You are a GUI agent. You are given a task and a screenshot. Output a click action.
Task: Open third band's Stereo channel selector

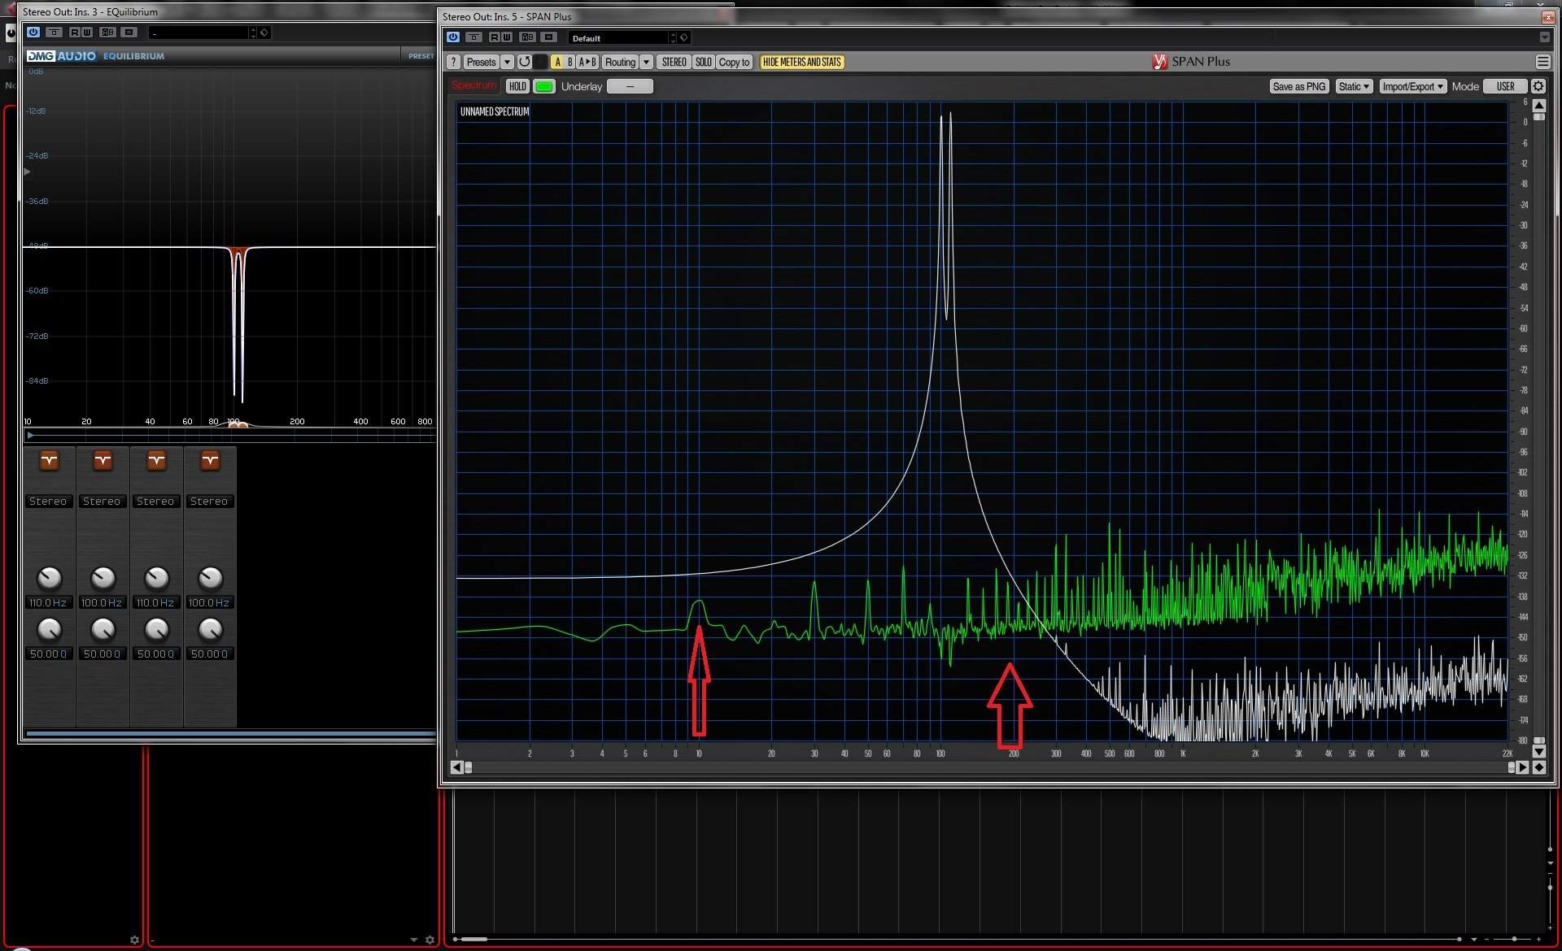click(x=155, y=502)
